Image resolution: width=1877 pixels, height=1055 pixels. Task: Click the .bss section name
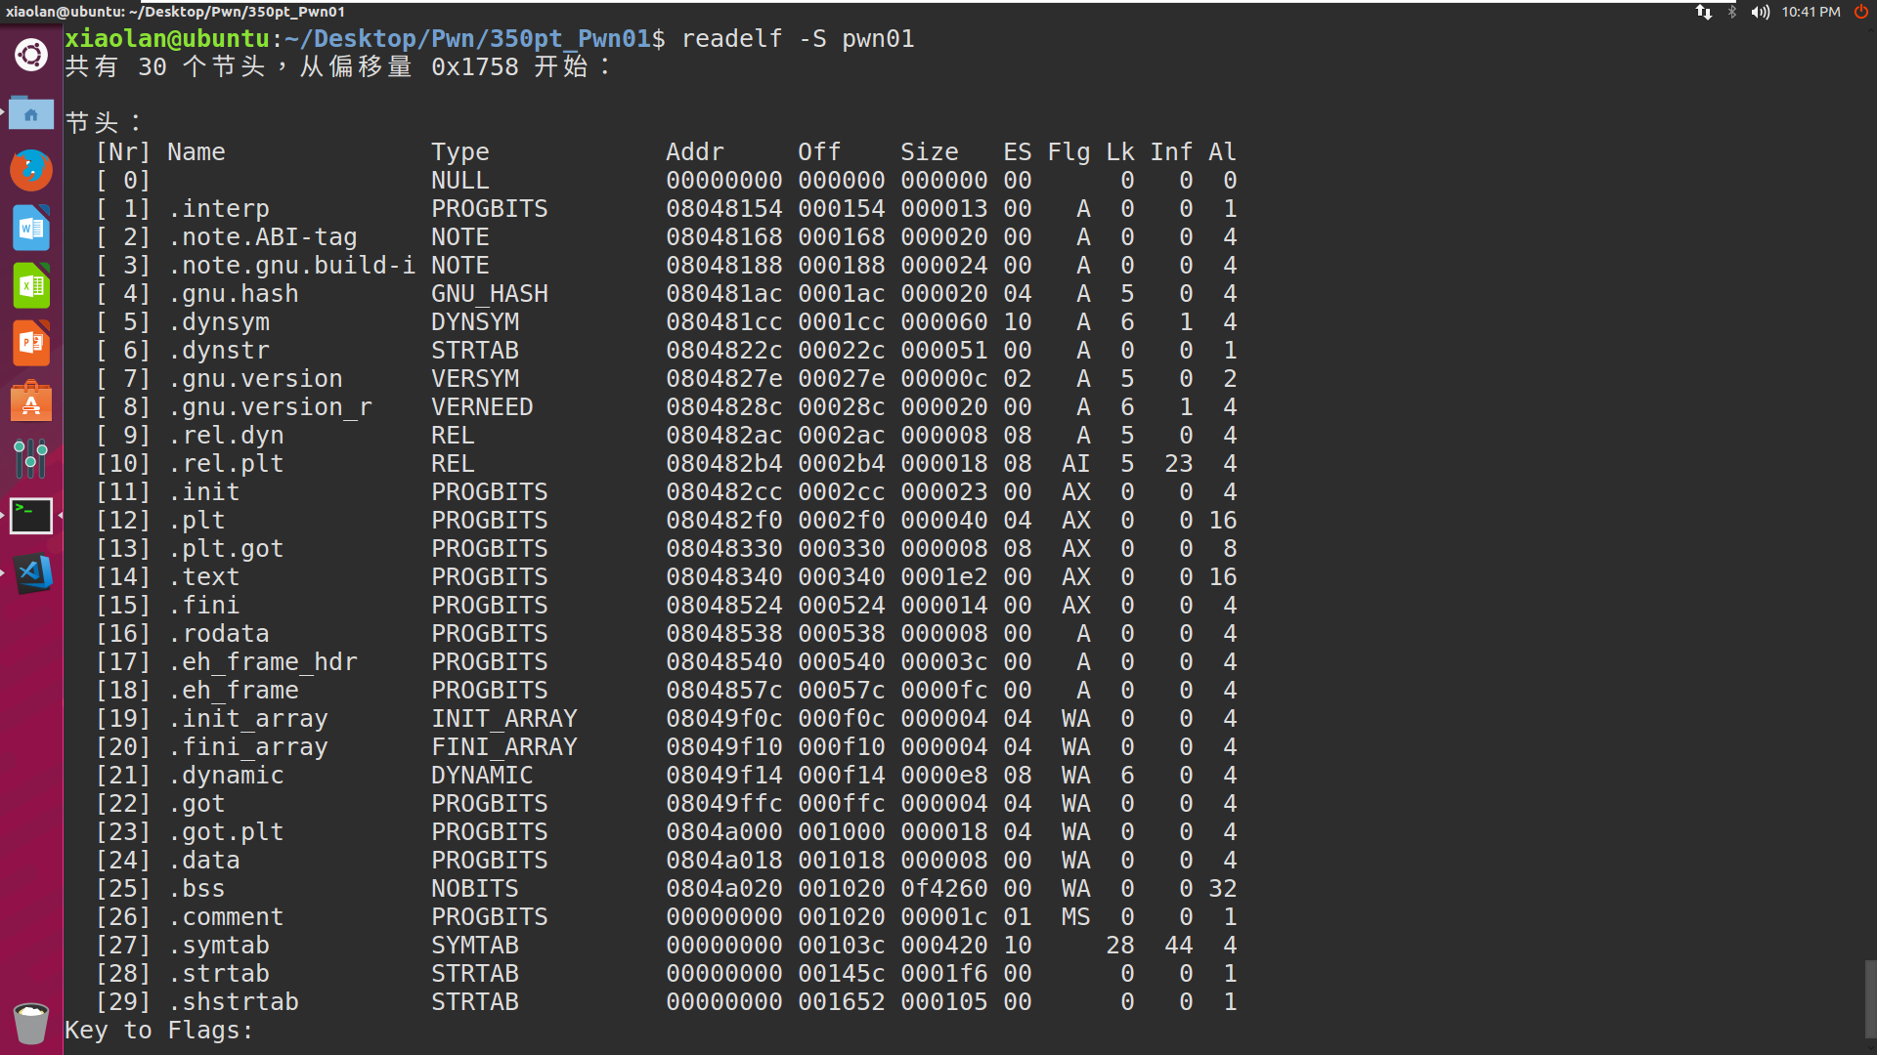click(x=197, y=889)
